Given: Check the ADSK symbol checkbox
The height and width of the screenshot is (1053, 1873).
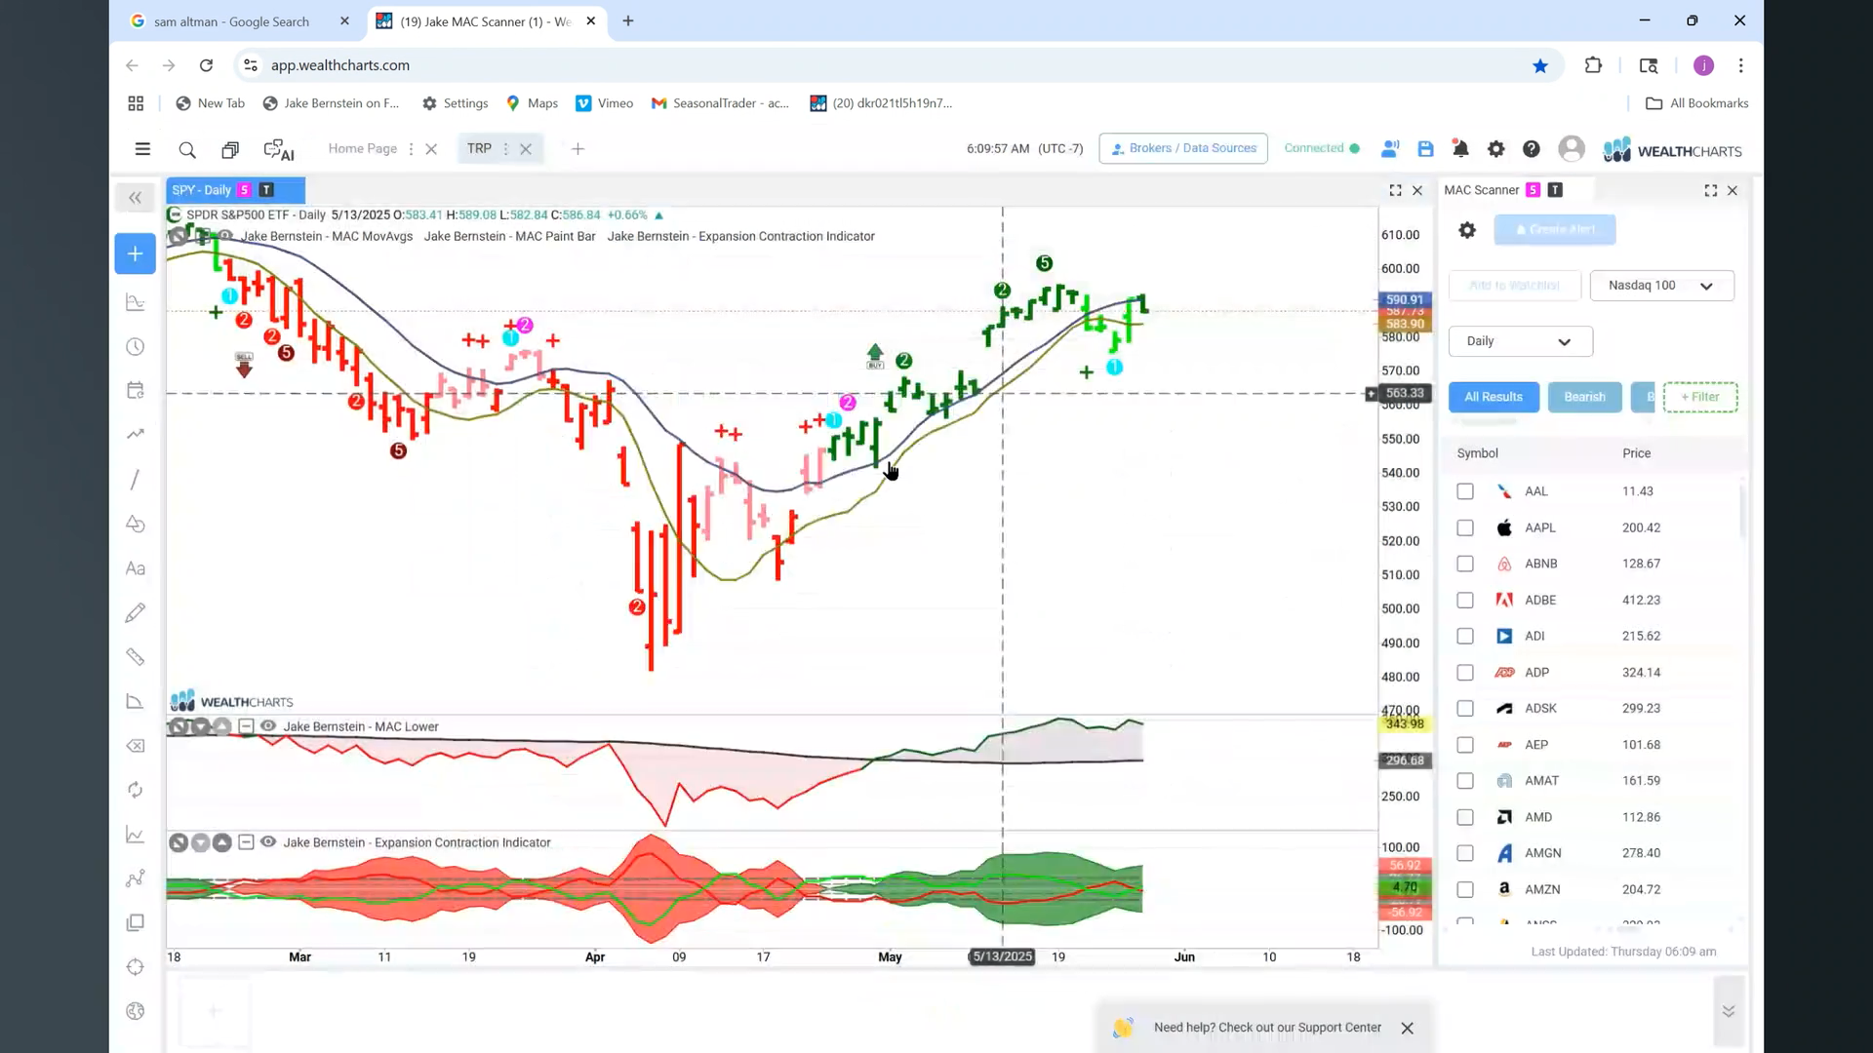Looking at the screenshot, I should tap(1465, 709).
